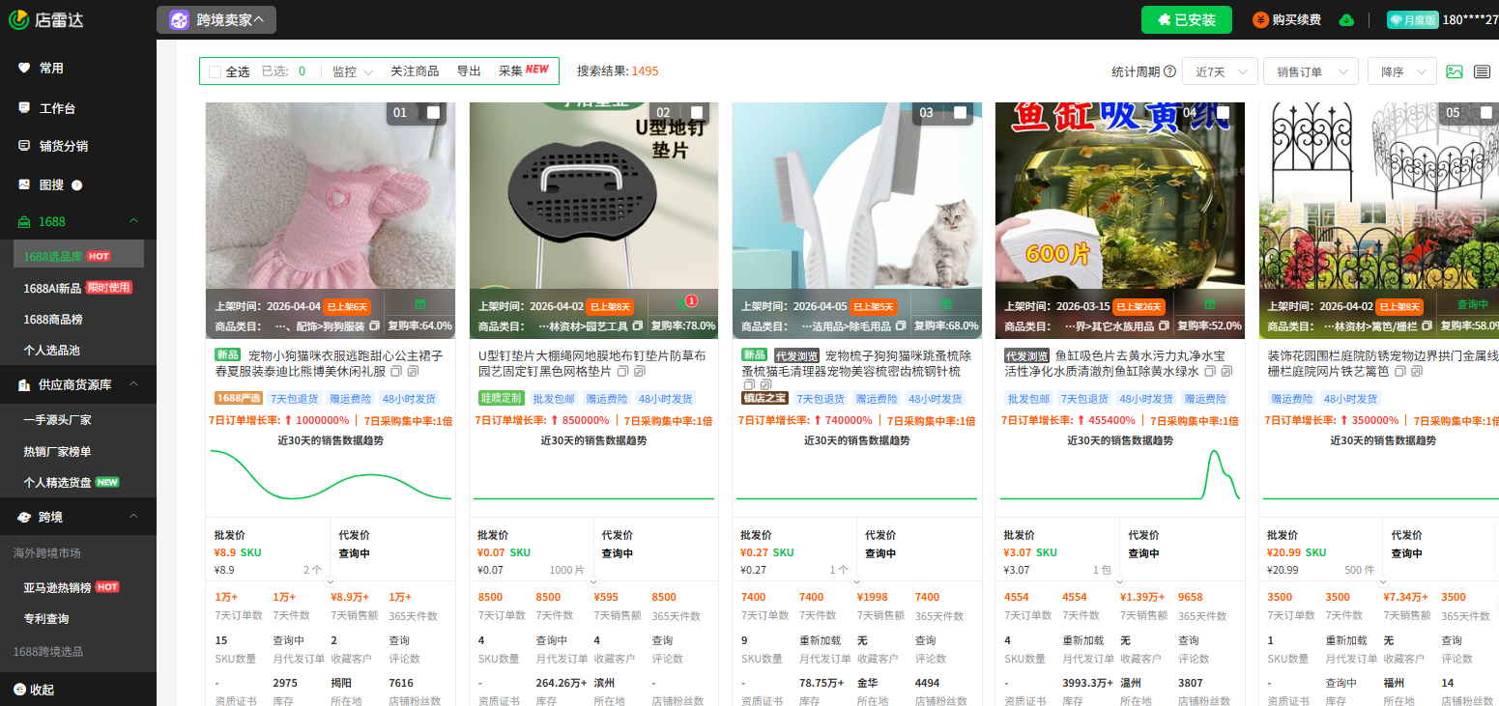Expand the 跨境卖家 dropdown in header
The width and height of the screenshot is (1499, 706).
pyautogui.click(x=216, y=19)
